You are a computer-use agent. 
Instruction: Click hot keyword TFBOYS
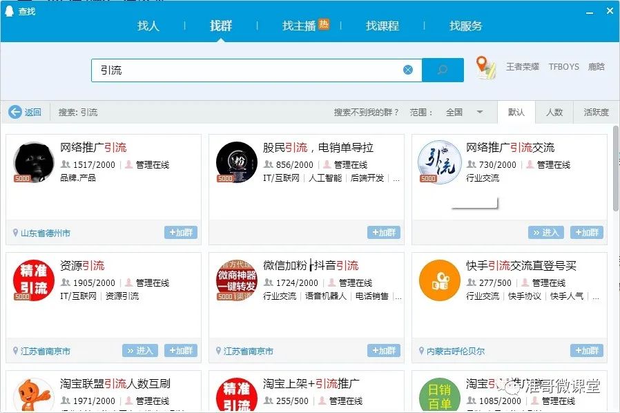563,66
